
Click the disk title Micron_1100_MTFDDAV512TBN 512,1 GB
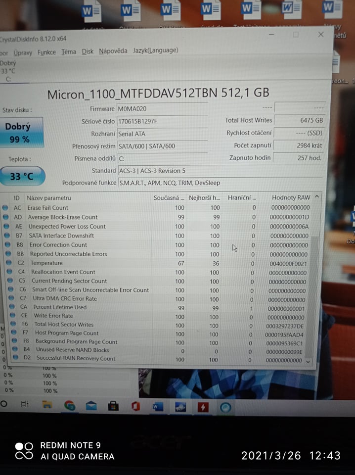tap(158, 94)
